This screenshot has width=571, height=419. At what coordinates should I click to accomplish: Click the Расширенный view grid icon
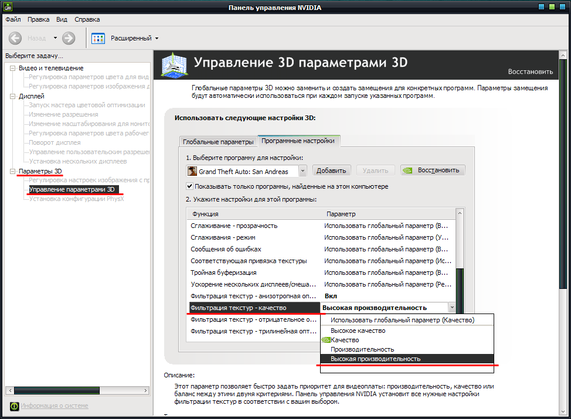[x=98, y=38]
